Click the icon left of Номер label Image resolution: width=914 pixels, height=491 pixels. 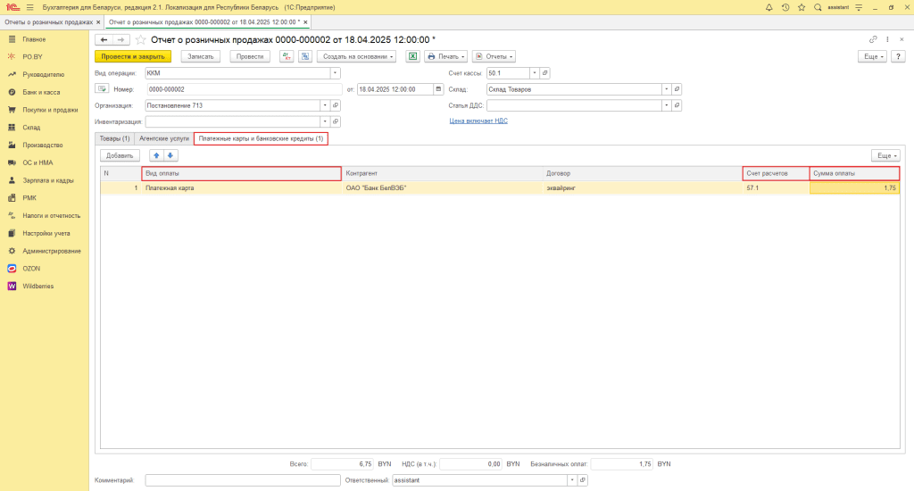102,89
